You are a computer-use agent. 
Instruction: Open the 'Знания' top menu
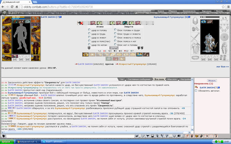point(161,11)
